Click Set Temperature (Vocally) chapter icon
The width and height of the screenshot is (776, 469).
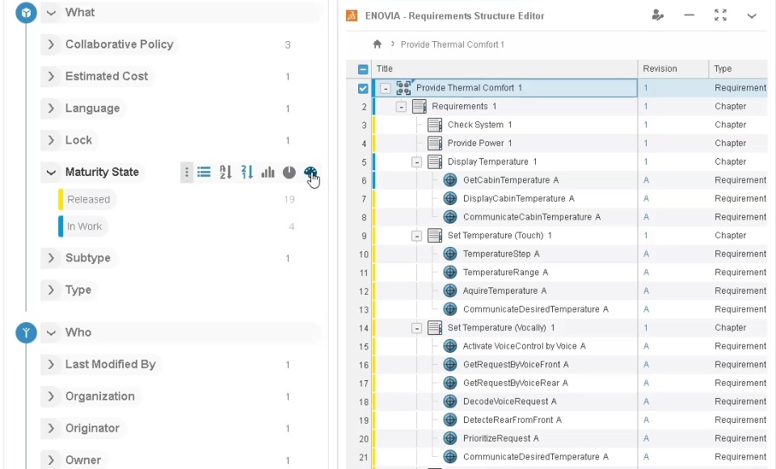pos(435,328)
